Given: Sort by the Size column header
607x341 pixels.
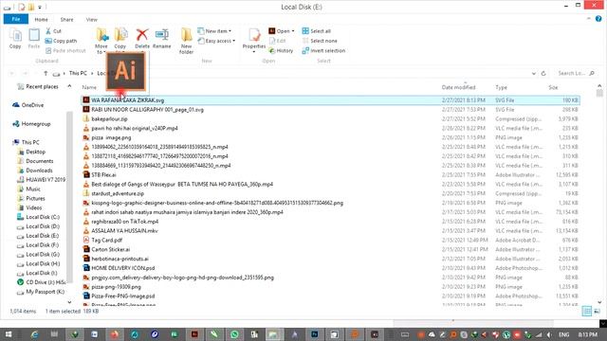Looking at the screenshot, I should 553,87.
